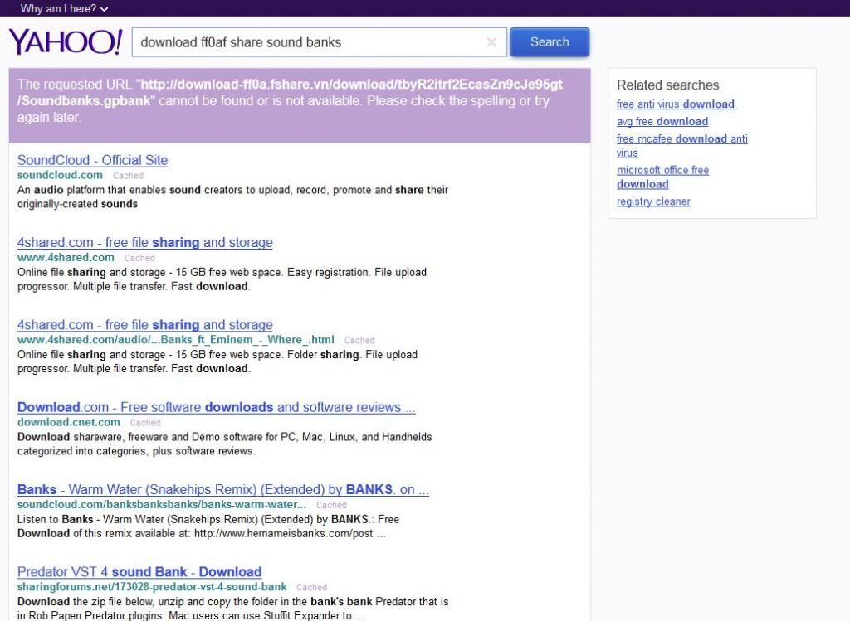Open cached copy of soundcloud.com result
Screen dimensions: 850x621
128,176
